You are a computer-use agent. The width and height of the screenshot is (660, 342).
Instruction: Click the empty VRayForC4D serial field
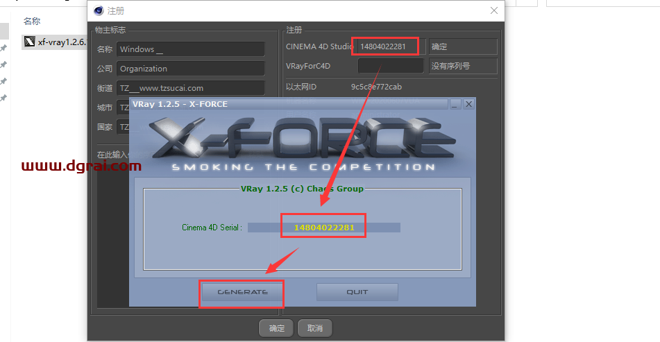(x=391, y=66)
